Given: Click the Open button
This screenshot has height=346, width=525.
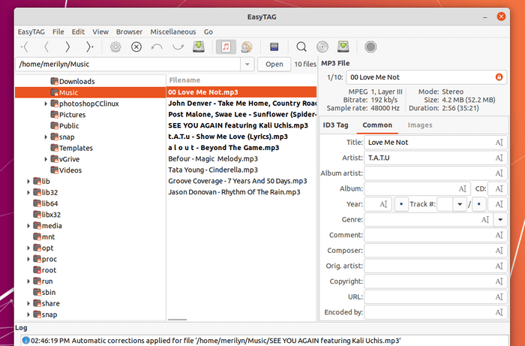Looking at the screenshot, I should 274,64.
